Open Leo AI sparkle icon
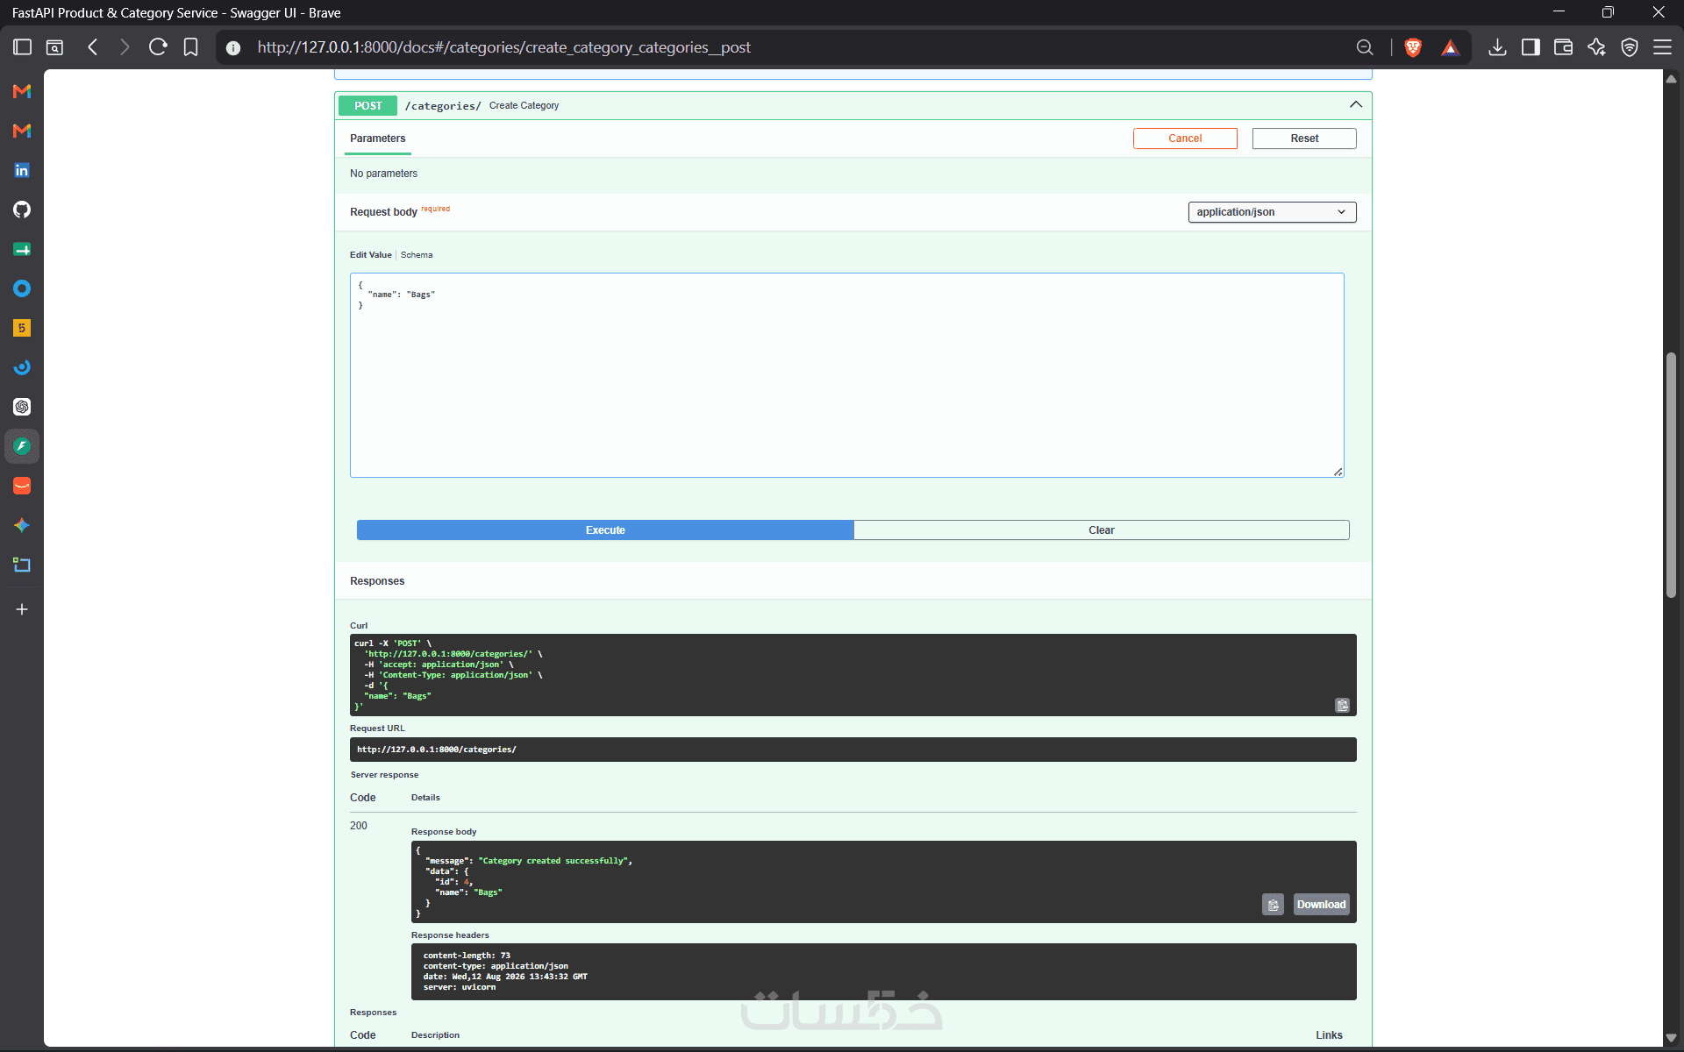This screenshot has width=1684, height=1052. click(x=1596, y=47)
